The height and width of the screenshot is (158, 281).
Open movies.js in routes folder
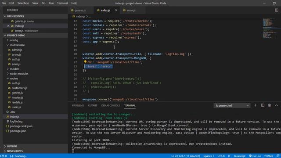point(35,97)
